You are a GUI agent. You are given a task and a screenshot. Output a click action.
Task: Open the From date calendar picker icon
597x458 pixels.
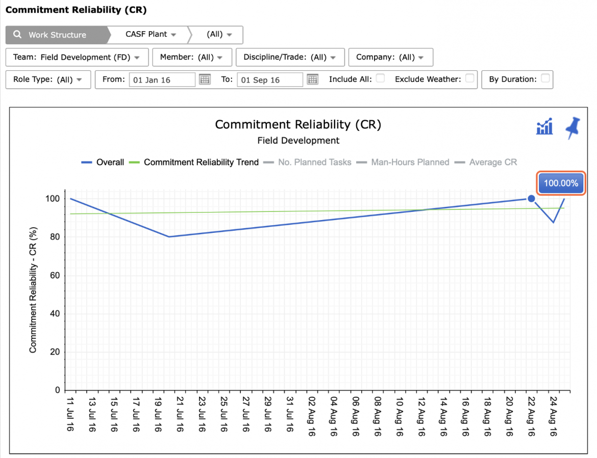[205, 79]
